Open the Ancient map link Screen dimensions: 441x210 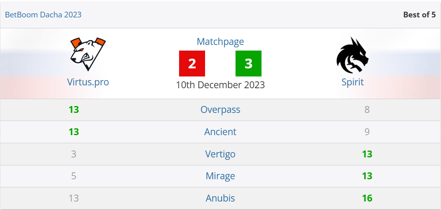220,132
